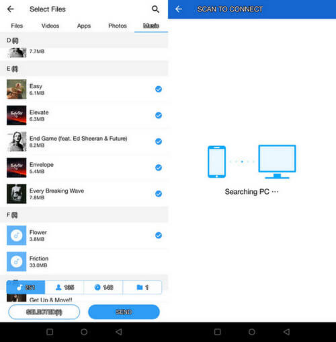Go home on right phone navbar

pyautogui.click(x=252, y=332)
